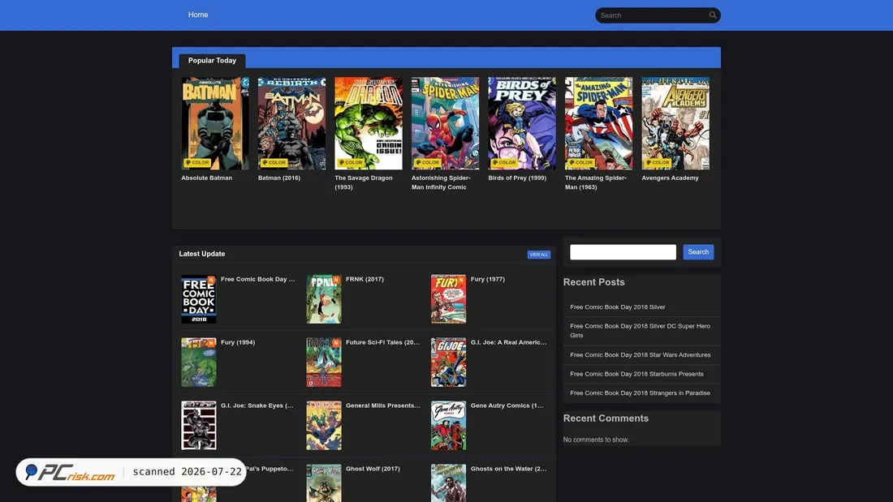Screen dimensions: 893x502
Task: Click the Free Comic Book Day title text
Action: coord(258,280)
